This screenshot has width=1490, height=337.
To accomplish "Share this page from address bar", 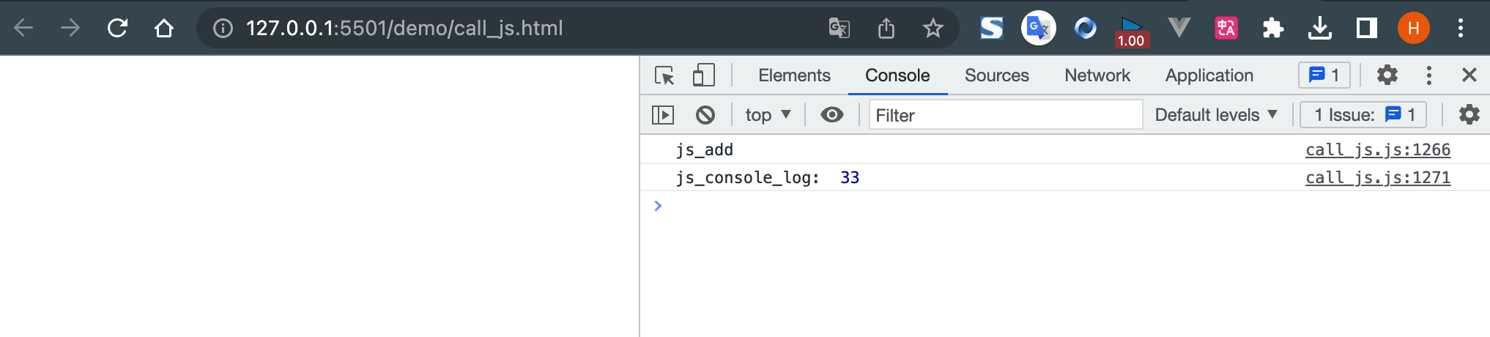I will (x=886, y=29).
